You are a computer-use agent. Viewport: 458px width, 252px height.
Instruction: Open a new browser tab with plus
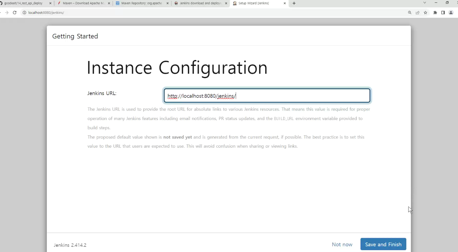pyautogui.click(x=294, y=3)
